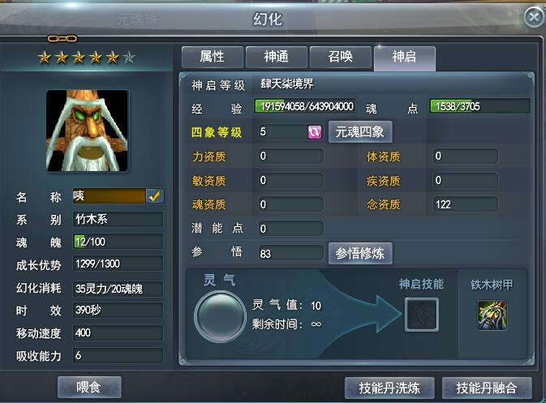Click the pink refresh icon beside 四象等级
The image size is (546, 403).
tap(315, 132)
